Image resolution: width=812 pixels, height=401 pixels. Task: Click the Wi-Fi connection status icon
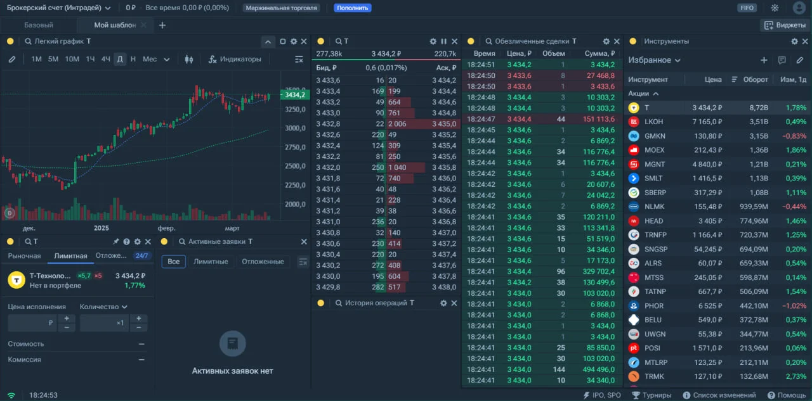point(11,395)
